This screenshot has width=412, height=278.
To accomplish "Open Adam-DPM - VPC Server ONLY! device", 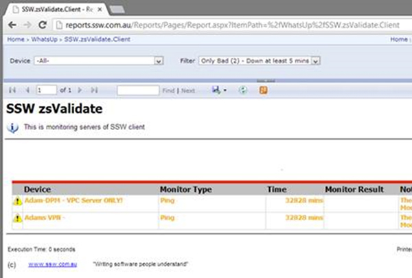I will click(x=73, y=200).
